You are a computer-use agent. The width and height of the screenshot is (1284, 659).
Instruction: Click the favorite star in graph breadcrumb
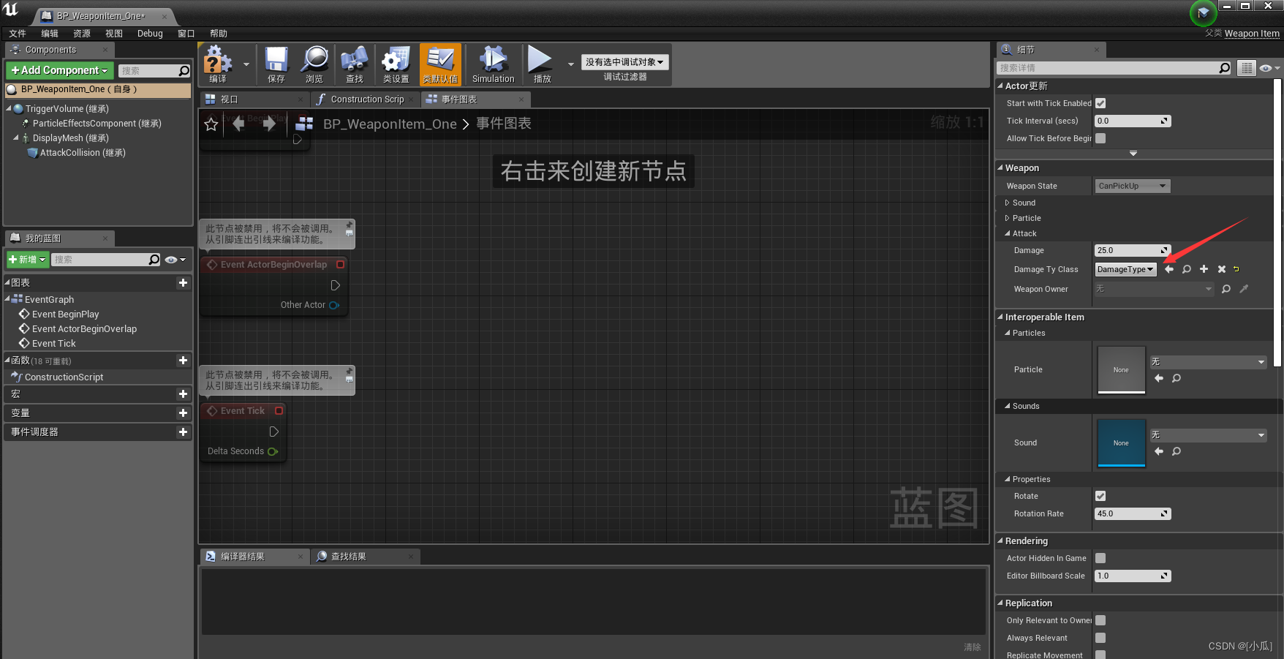coord(211,124)
